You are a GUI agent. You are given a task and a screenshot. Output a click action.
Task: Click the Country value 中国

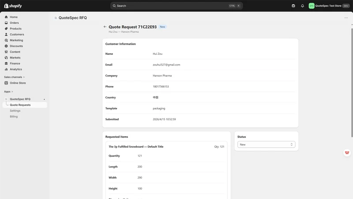point(156,97)
